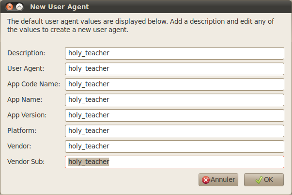Screen dimensions: 292x195
Task: Confirm with the OK button
Action: coord(264,179)
